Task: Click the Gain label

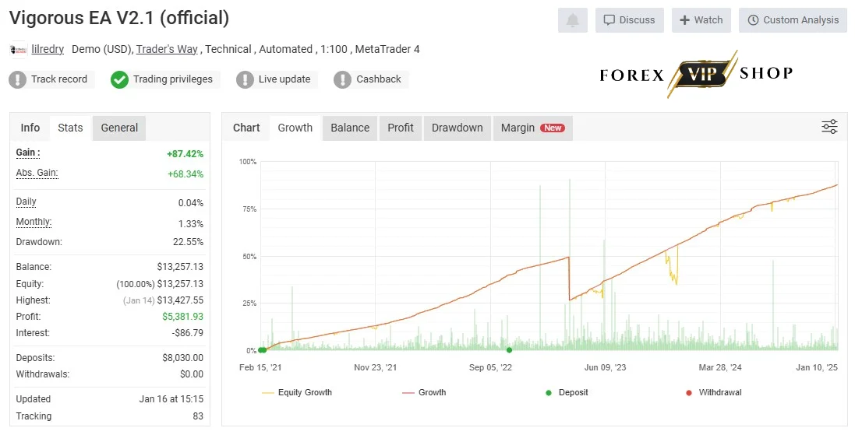Action: [x=28, y=153]
